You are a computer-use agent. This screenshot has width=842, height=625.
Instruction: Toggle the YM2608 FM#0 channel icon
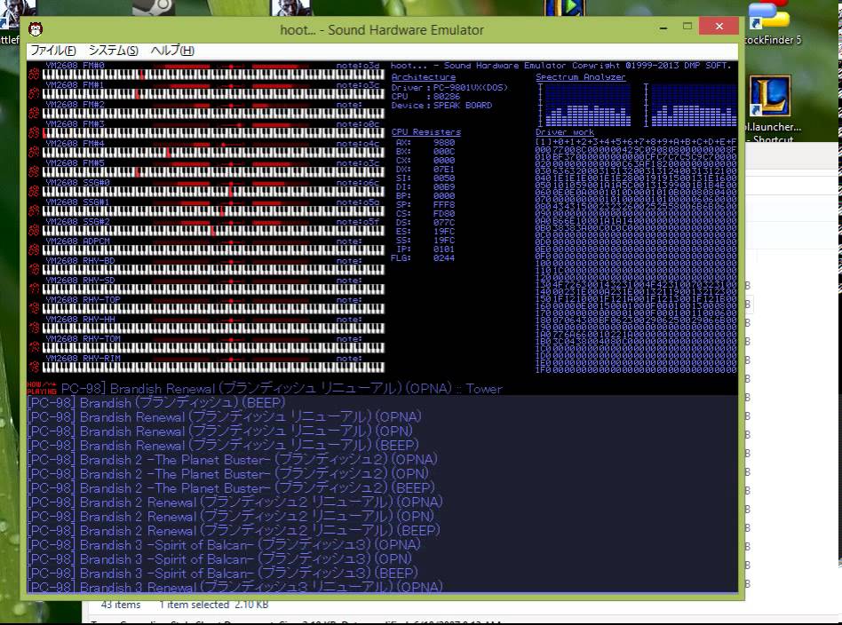(x=35, y=74)
